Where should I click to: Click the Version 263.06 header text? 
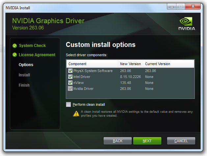[x=28, y=28]
